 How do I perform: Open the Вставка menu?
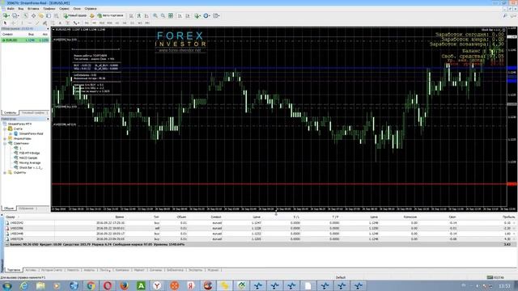point(33,9)
